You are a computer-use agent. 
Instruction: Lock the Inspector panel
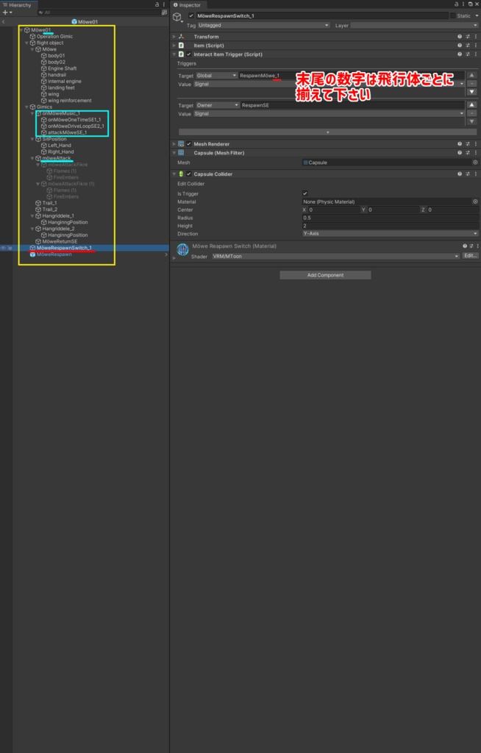click(457, 4)
